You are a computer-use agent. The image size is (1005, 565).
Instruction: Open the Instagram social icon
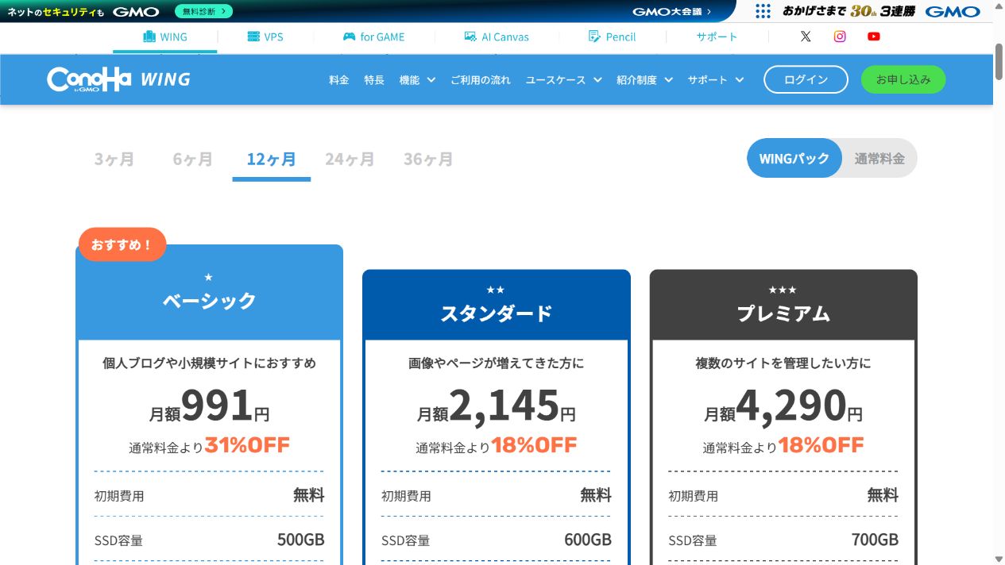pyautogui.click(x=840, y=37)
